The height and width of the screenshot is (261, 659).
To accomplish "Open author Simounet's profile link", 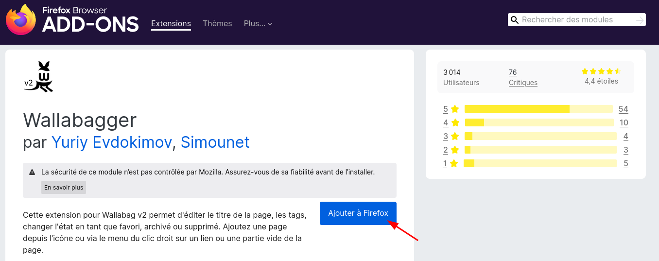I will 215,142.
